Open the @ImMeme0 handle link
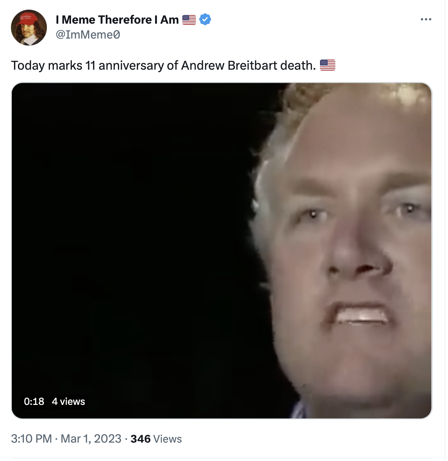This screenshot has height=461, width=448. click(x=88, y=35)
